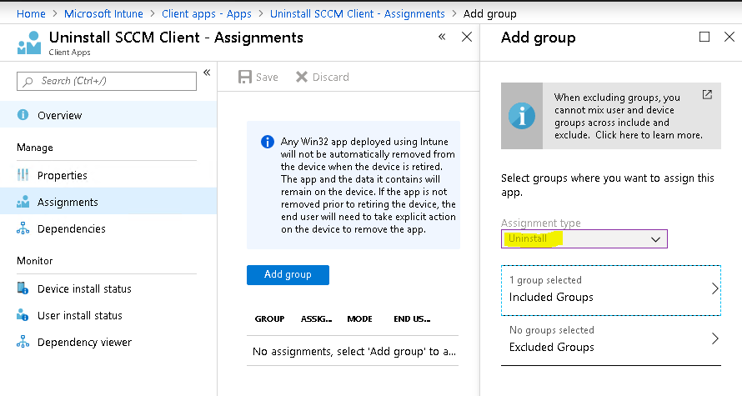
Task: Click 'Click here to learn more' notice text
Action: coord(649,135)
